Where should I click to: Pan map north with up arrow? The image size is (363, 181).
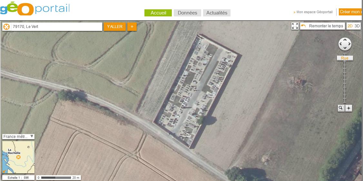click(x=345, y=40)
